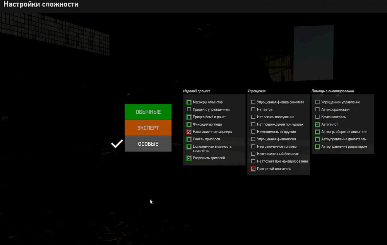
Task: Check Неограниченный боезапас box
Action: pyautogui.click(x=253, y=154)
